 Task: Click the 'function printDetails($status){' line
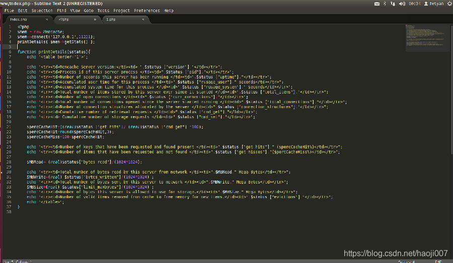pyautogui.click(x=54, y=52)
